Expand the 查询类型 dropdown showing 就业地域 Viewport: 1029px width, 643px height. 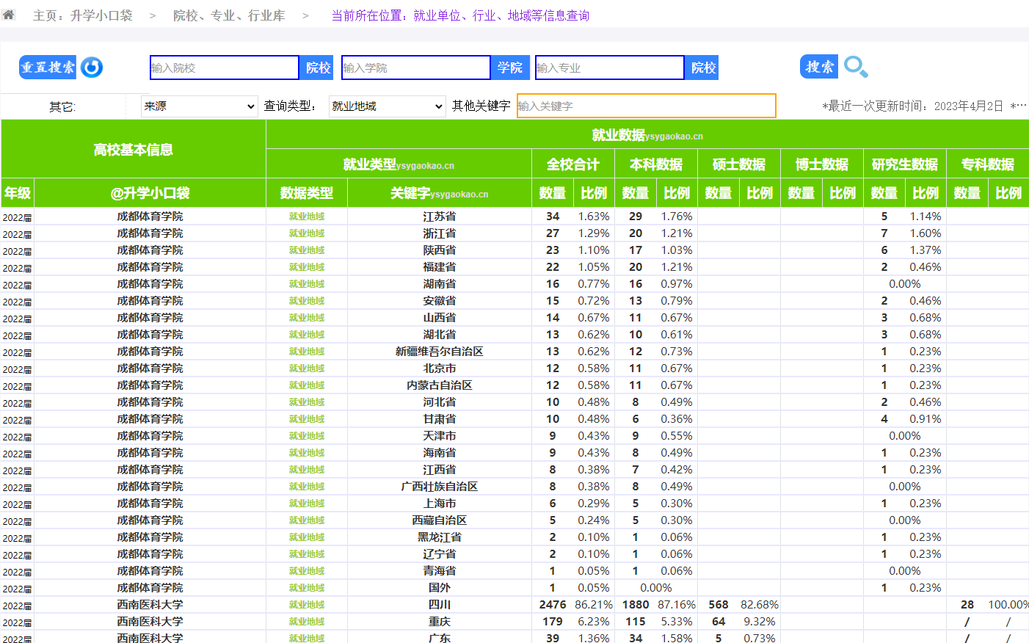(387, 106)
